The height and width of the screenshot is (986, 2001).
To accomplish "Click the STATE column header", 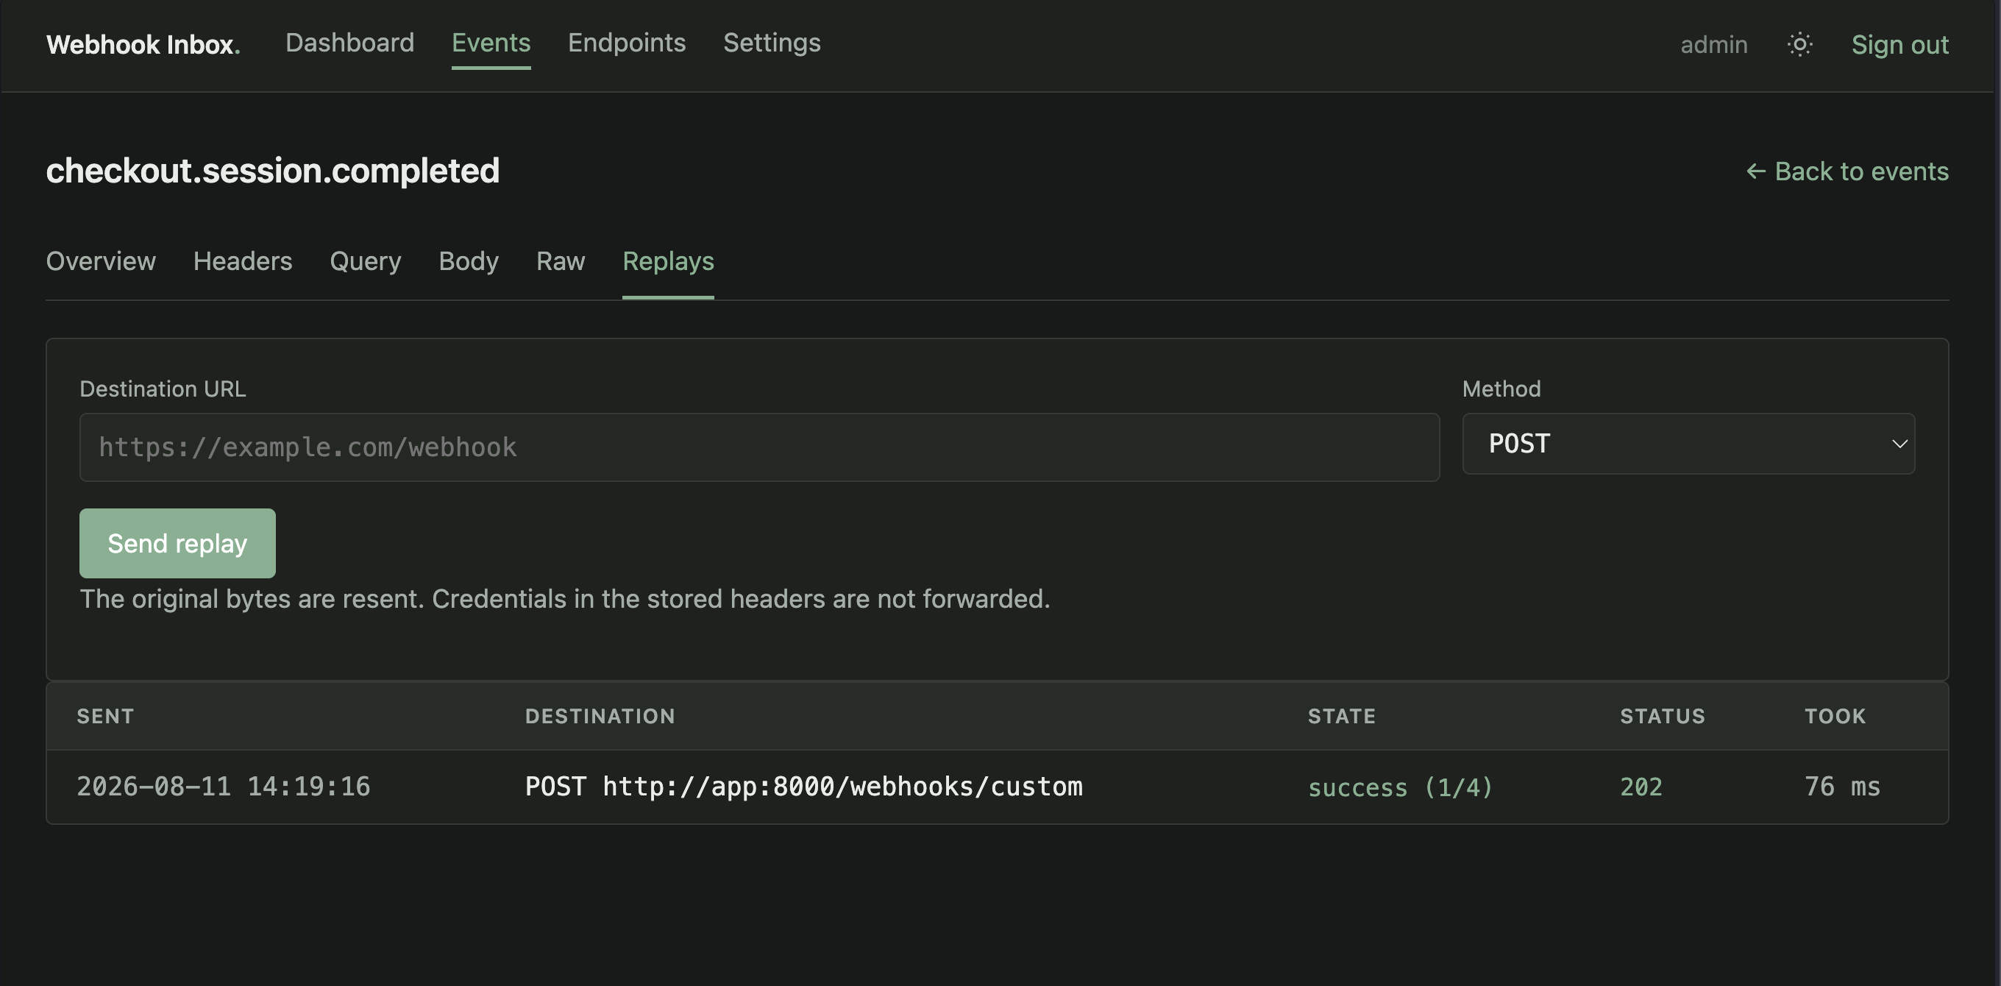I will [x=1342, y=717].
